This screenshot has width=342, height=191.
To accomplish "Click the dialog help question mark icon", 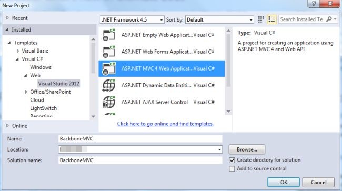I will click(314, 4).
